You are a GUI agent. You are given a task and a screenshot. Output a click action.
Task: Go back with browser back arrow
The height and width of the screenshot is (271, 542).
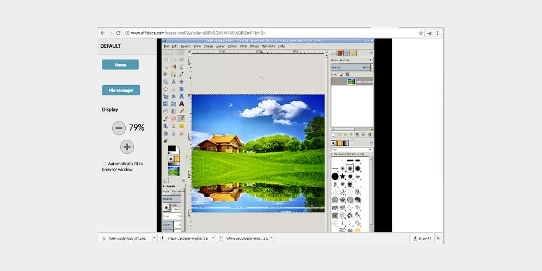pyautogui.click(x=102, y=33)
